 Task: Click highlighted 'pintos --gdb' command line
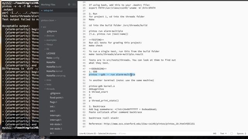pos(112,75)
